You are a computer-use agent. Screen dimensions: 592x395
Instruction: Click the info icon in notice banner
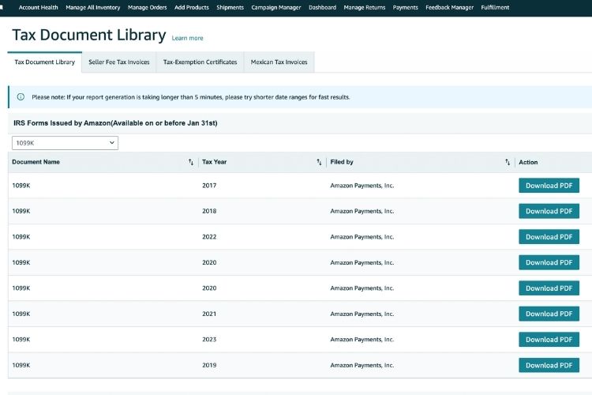21,97
